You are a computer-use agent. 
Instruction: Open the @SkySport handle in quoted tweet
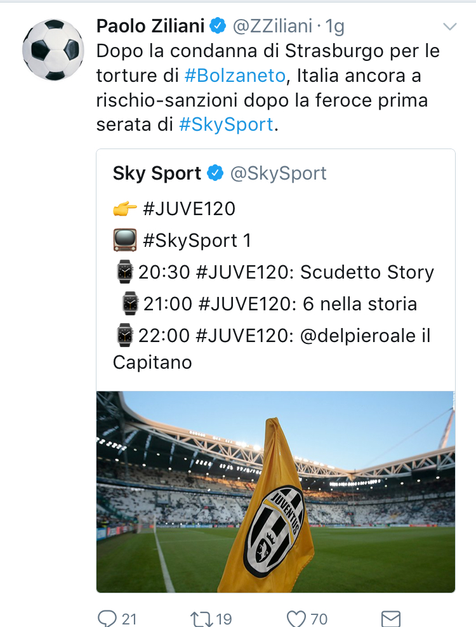click(x=278, y=173)
